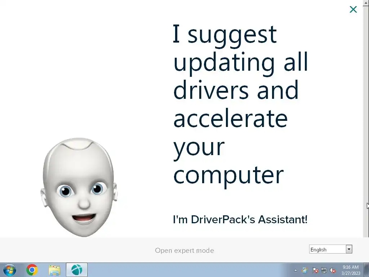Close the DriverPack assistant window
The width and height of the screenshot is (369, 277).
pyautogui.click(x=353, y=9)
